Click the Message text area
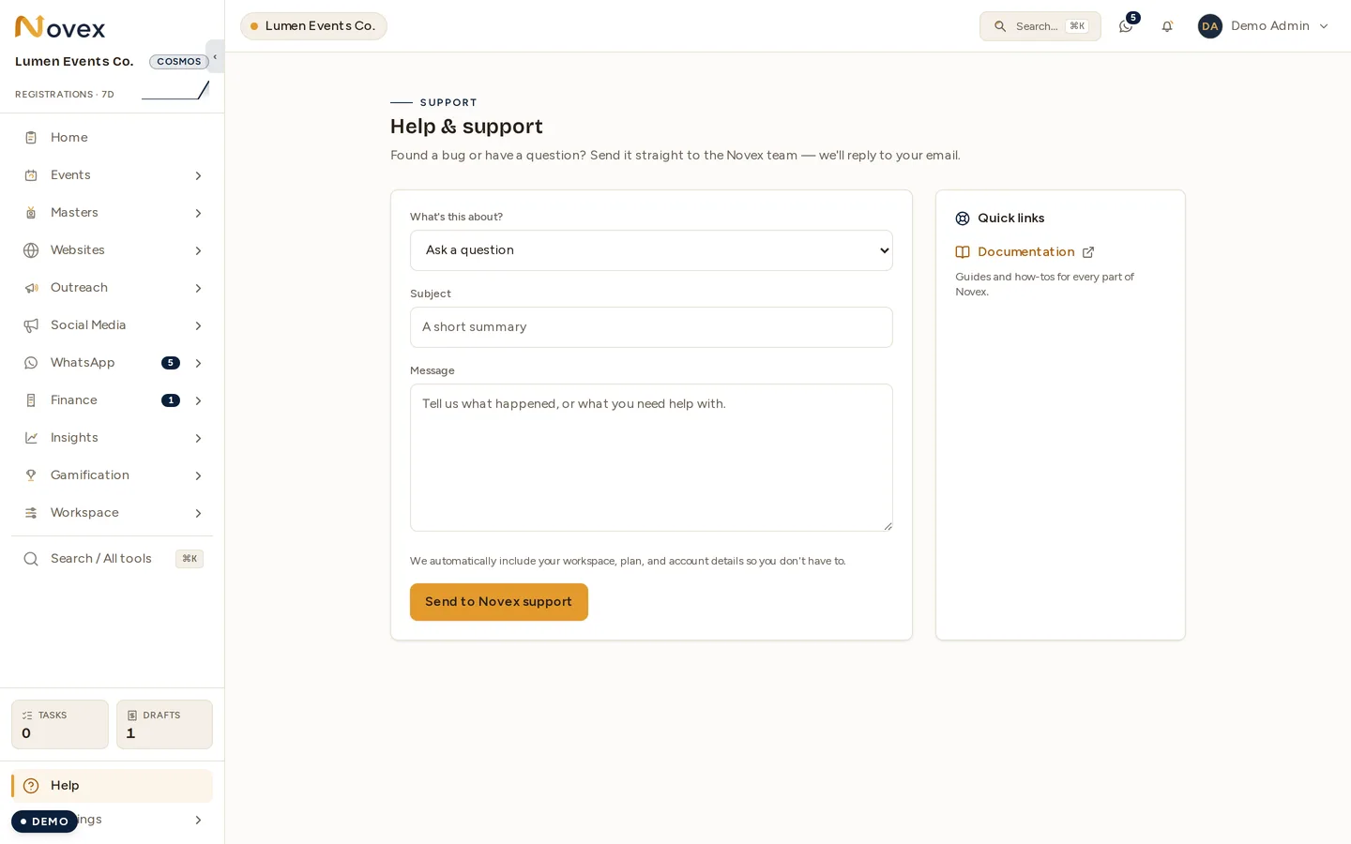 click(x=651, y=458)
